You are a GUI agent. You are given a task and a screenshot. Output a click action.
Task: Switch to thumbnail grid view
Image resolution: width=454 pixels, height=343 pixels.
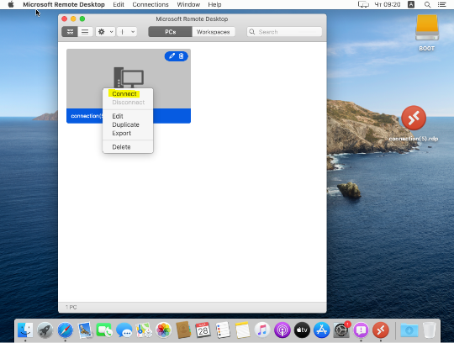[x=70, y=32]
